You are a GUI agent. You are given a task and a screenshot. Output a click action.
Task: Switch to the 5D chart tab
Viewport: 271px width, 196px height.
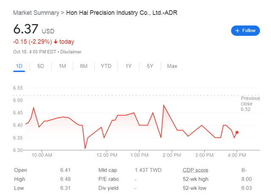pyautogui.click(x=41, y=66)
